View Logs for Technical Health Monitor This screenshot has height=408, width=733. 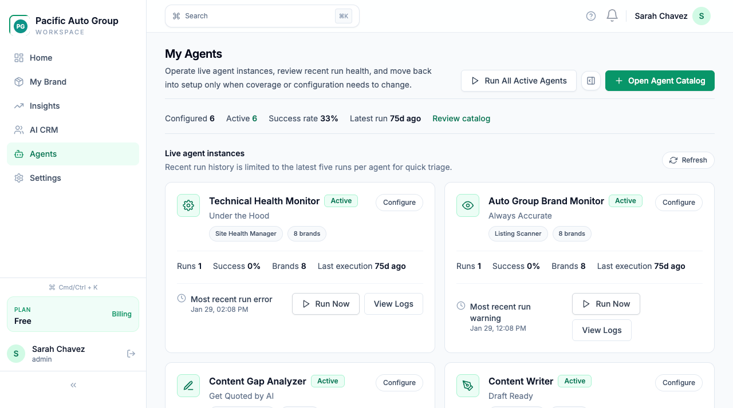click(x=393, y=304)
